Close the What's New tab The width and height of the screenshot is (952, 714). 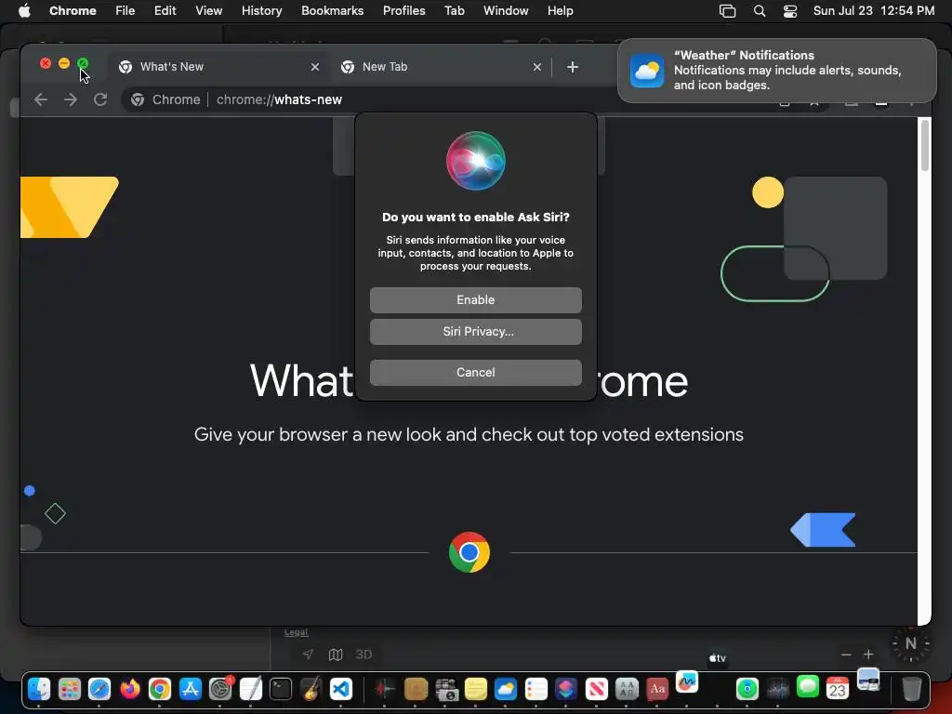click(x=314, y=67)
